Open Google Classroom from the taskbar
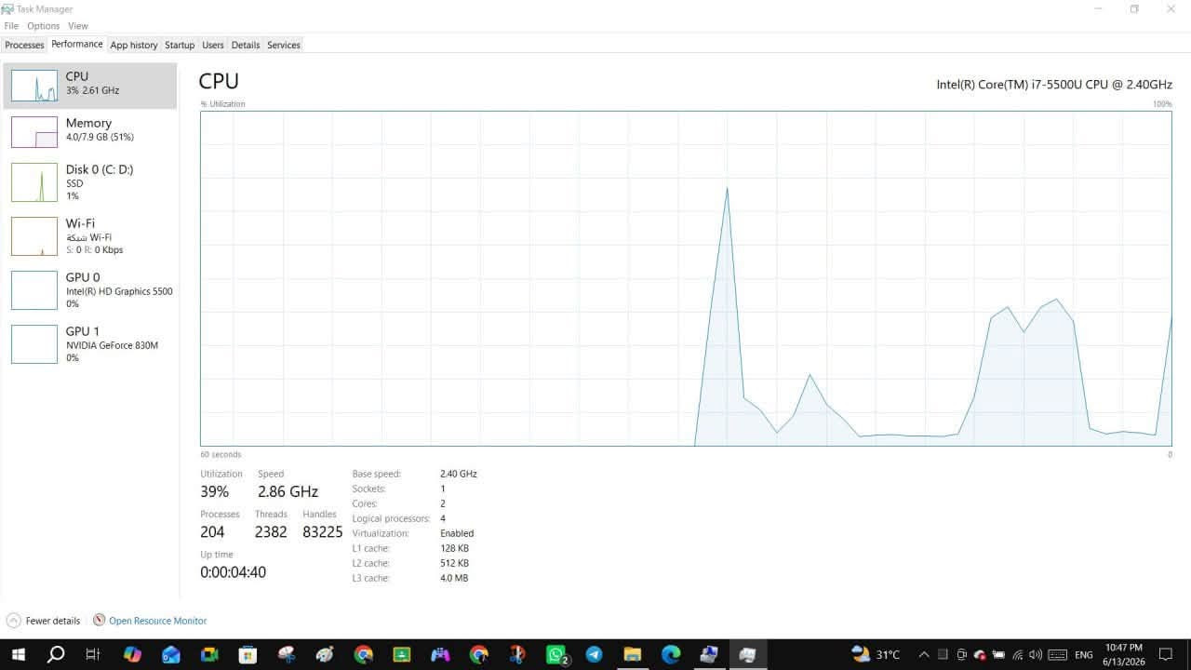The width and height of the screenshot is (1191, 670). 402,654
